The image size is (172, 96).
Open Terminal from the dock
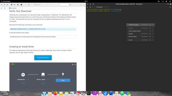click(89, 93)
